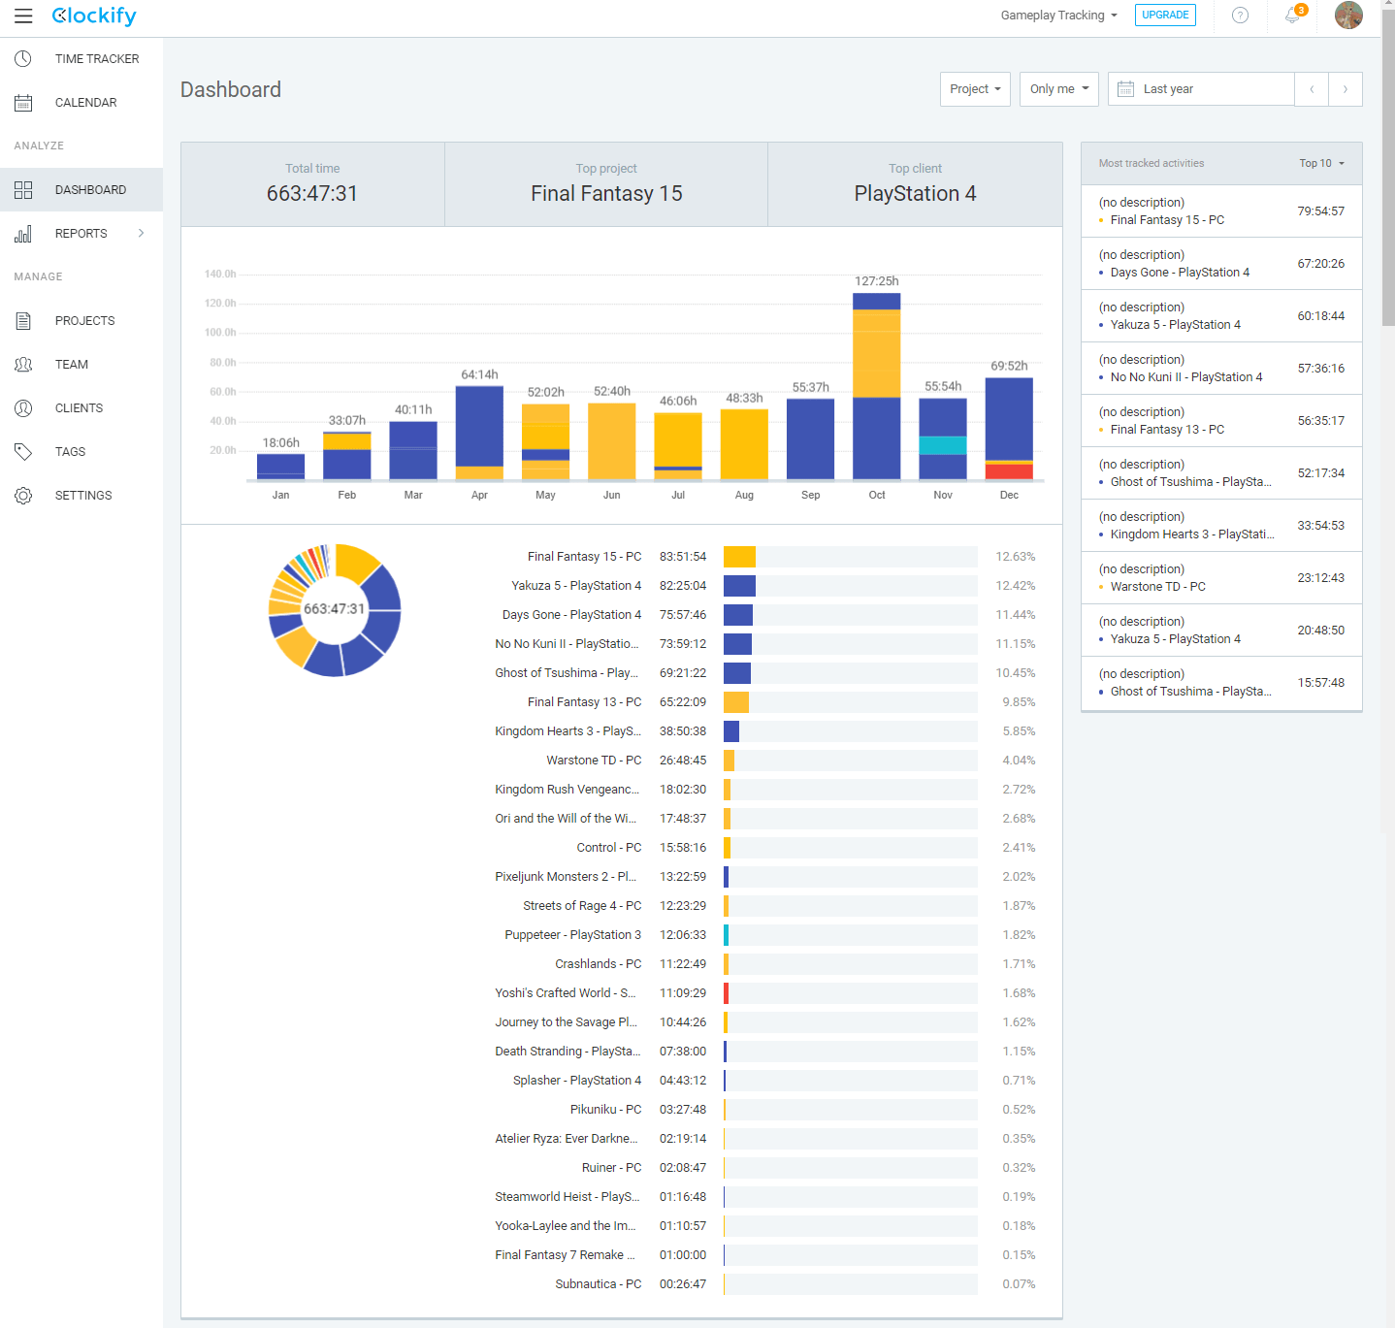Open the user profile avatar
The width and height of the screenshot is (1395, 1328).
pyautogui.click(x=1348, y=16)
